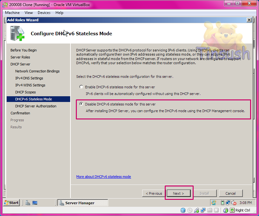The image size is (259, 216).
Task: Click the Configure DHCPv6 Stateless Mode heading
Action: 71,34
